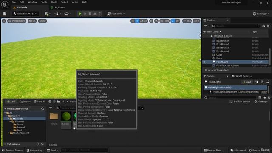Image resolution: width=272 pixels, height=153 pixels.
Task: Expand the StarterContent folder
Action: click(x=8, y=133)
